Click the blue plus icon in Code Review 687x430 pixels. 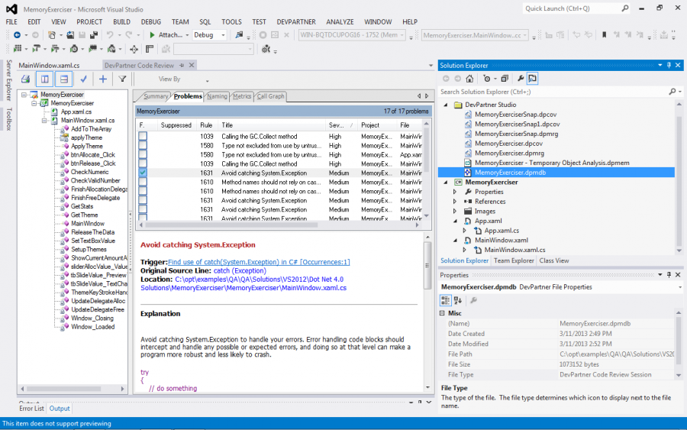[x=102, y=79]
